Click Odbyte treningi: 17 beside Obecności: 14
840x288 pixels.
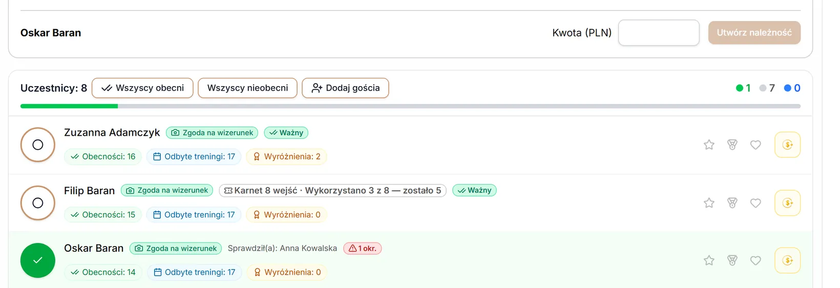tap(195, 272)
